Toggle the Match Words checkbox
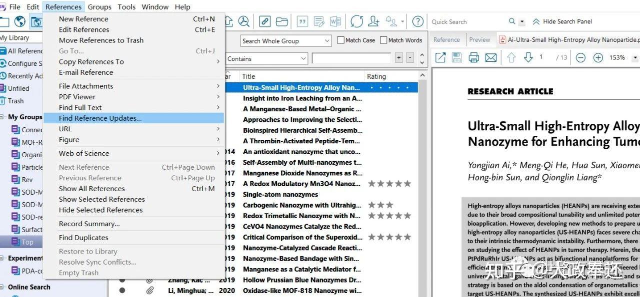 point(384,40)
